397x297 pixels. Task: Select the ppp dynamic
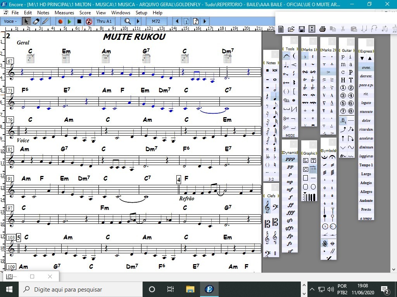point(290,159)
